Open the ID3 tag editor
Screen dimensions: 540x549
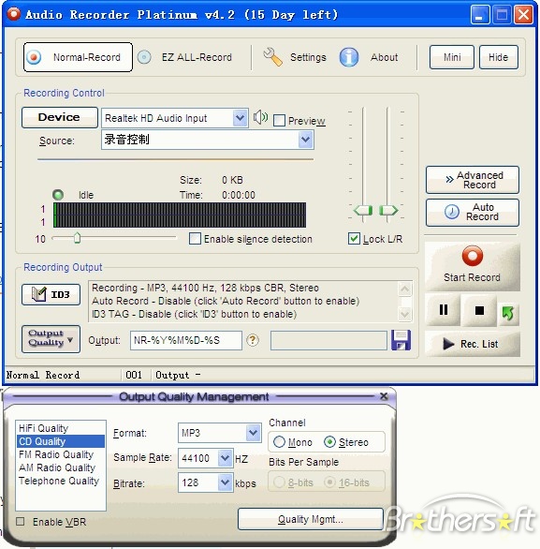(x=51, y=294)
